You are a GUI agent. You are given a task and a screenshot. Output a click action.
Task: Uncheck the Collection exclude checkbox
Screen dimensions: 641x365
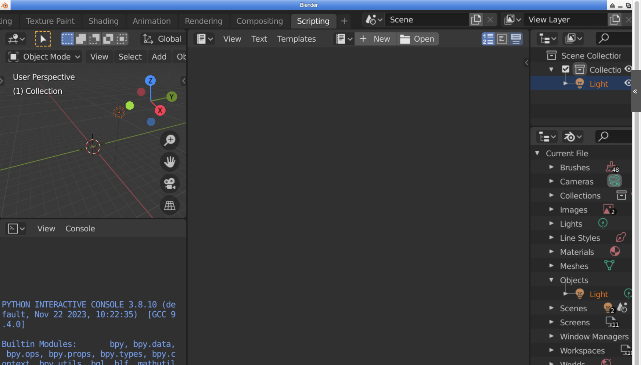(x=565, y=70)
